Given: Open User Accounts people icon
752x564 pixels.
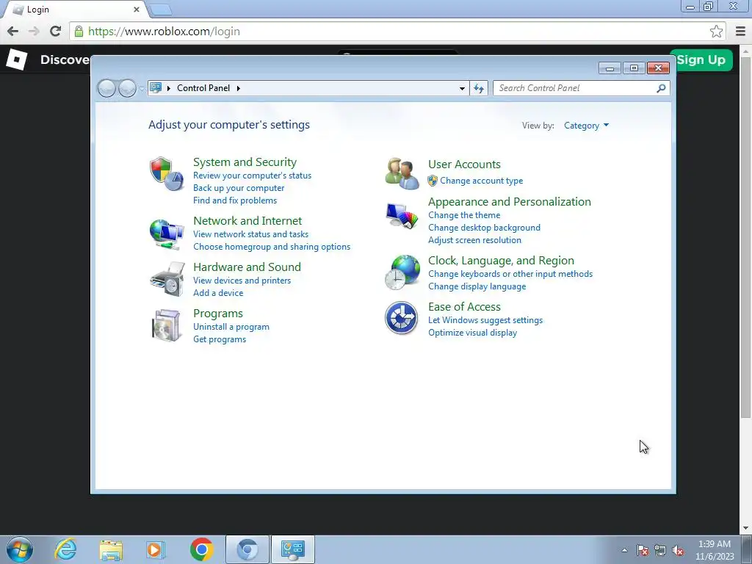Looking at the screenshot, I should (x=402, y=173).
